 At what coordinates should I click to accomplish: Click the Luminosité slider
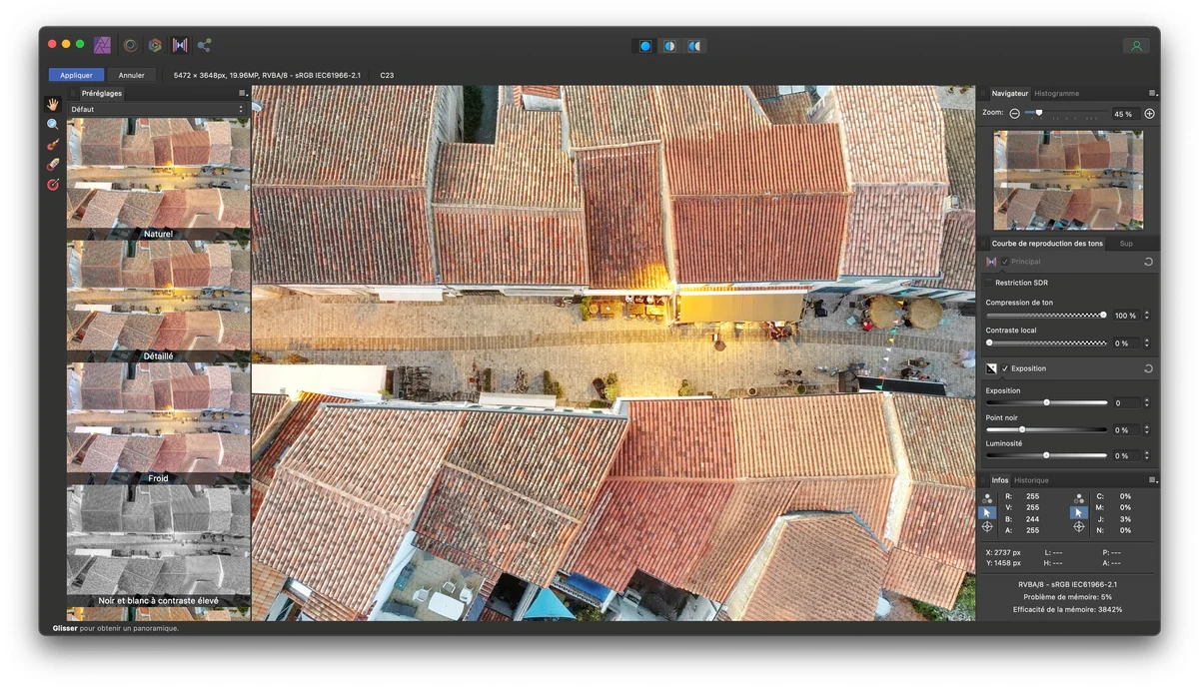(1046, 455)
